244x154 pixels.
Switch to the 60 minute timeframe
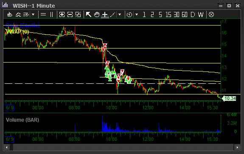tap(185, 14)
